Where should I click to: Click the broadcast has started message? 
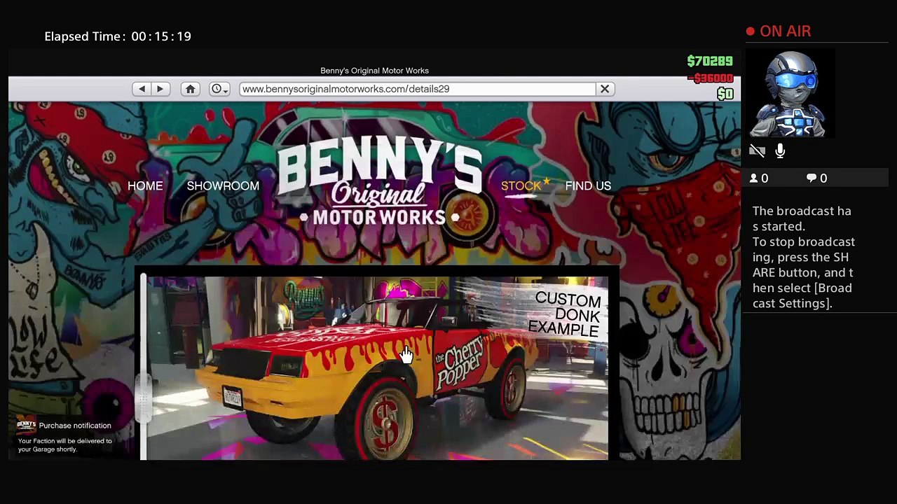click(804, 257)
